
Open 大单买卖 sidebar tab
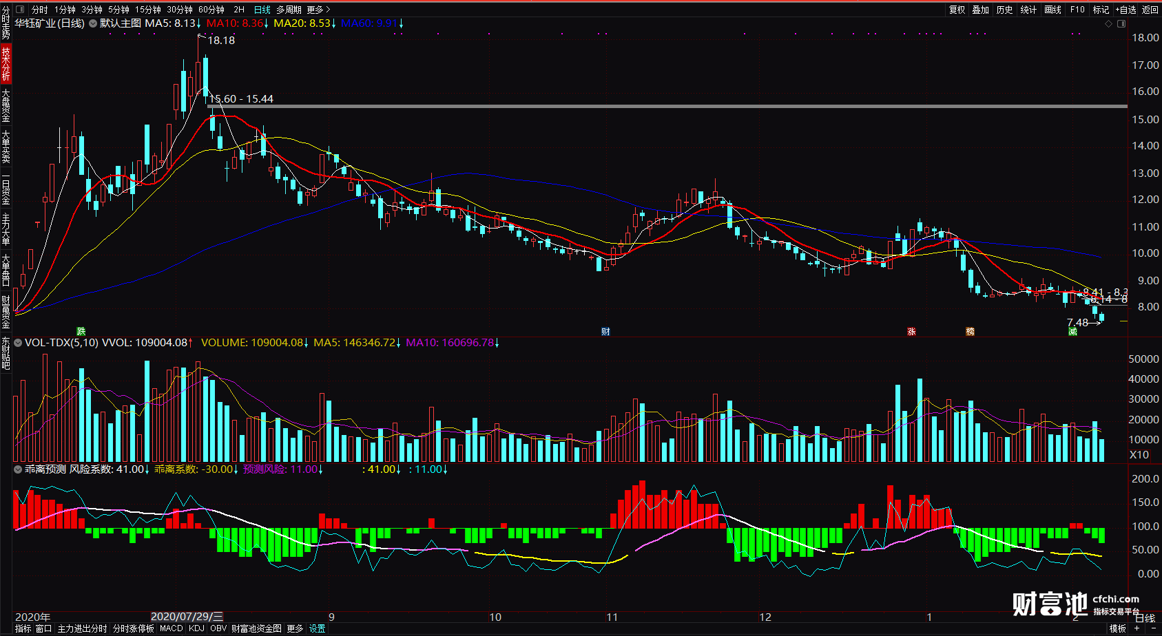(6, 147)
